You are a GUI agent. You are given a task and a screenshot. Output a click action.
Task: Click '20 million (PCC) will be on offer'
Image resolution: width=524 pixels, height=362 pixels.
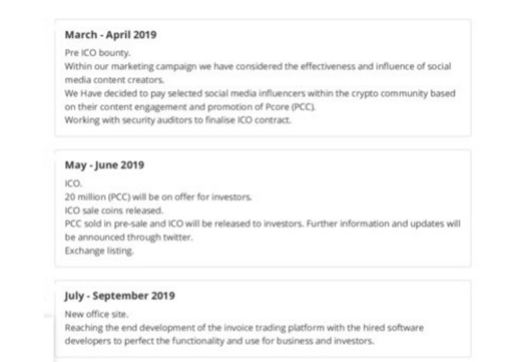pos(158,197)
